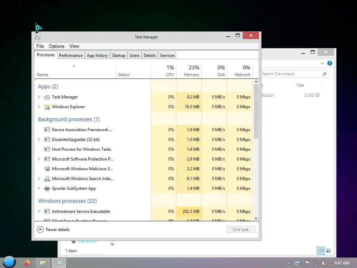Viewport: 357px width, 268px height.
Task: Click the Explorer navigation pane scroll arrow
Action: point(112,244)
